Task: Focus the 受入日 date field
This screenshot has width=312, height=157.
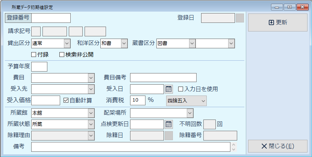Action: [147, 89]
